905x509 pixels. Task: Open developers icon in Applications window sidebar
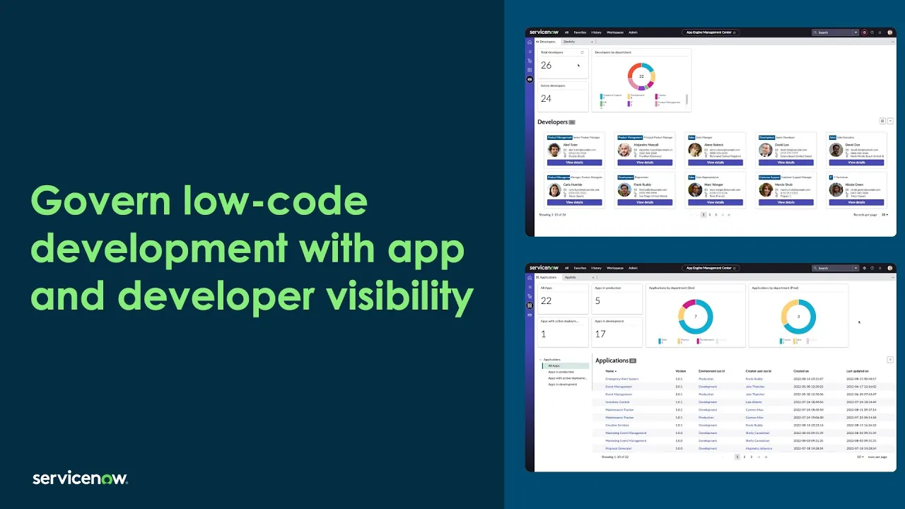(530, 315)
